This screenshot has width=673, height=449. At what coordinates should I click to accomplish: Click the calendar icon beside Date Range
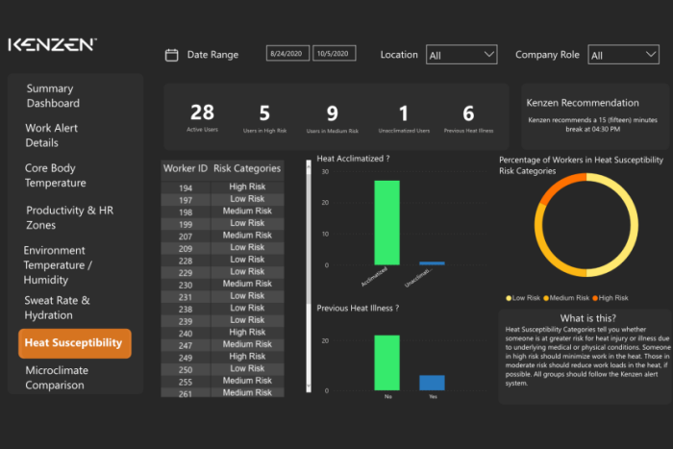(172, 55)
